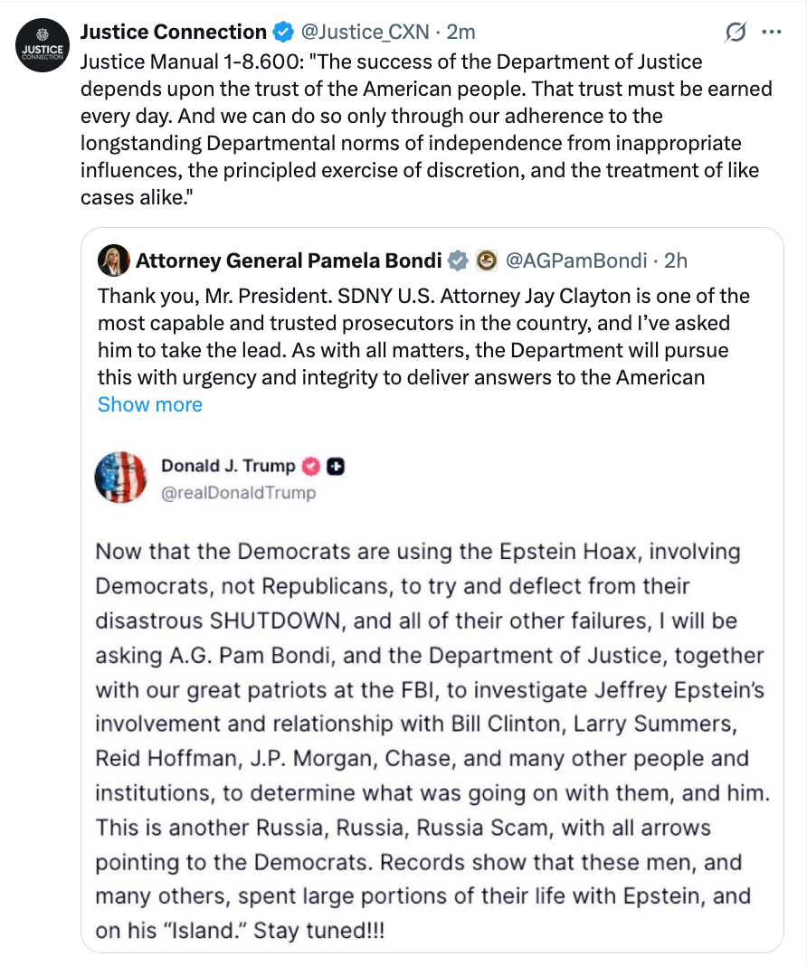Click the pink verified badge beside Trump
Screen dimensions: 807x966
point(310,467)
